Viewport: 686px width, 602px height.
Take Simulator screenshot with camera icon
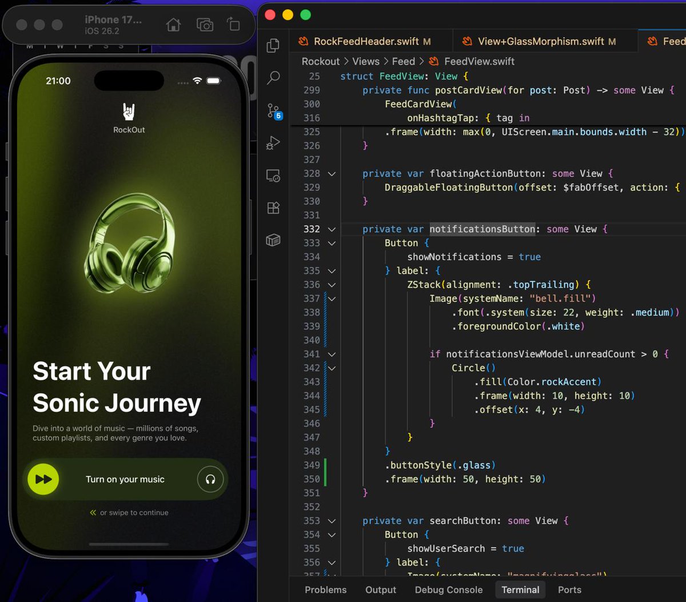(205, 25)
